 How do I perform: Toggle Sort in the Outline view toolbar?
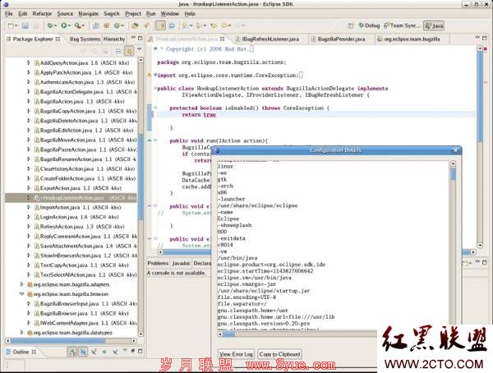click(x=72, y=352)
